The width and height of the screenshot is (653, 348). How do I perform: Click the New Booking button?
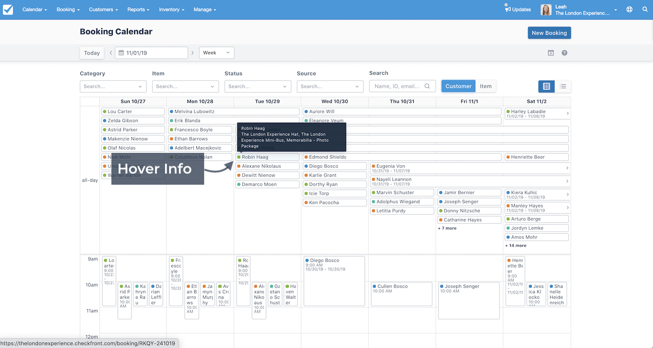[x=549, y=33]
